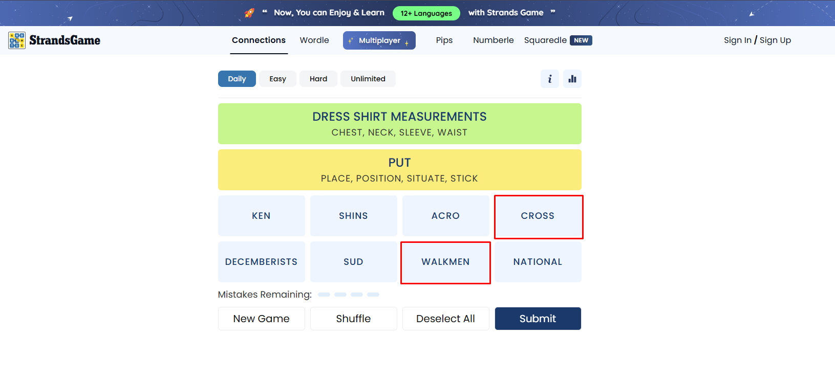Image resolution: width=835 pixels, height=382 pixels.
Task: Click the 12+ Languages badge
Action: pyautogui.click(x=426, y=13)
